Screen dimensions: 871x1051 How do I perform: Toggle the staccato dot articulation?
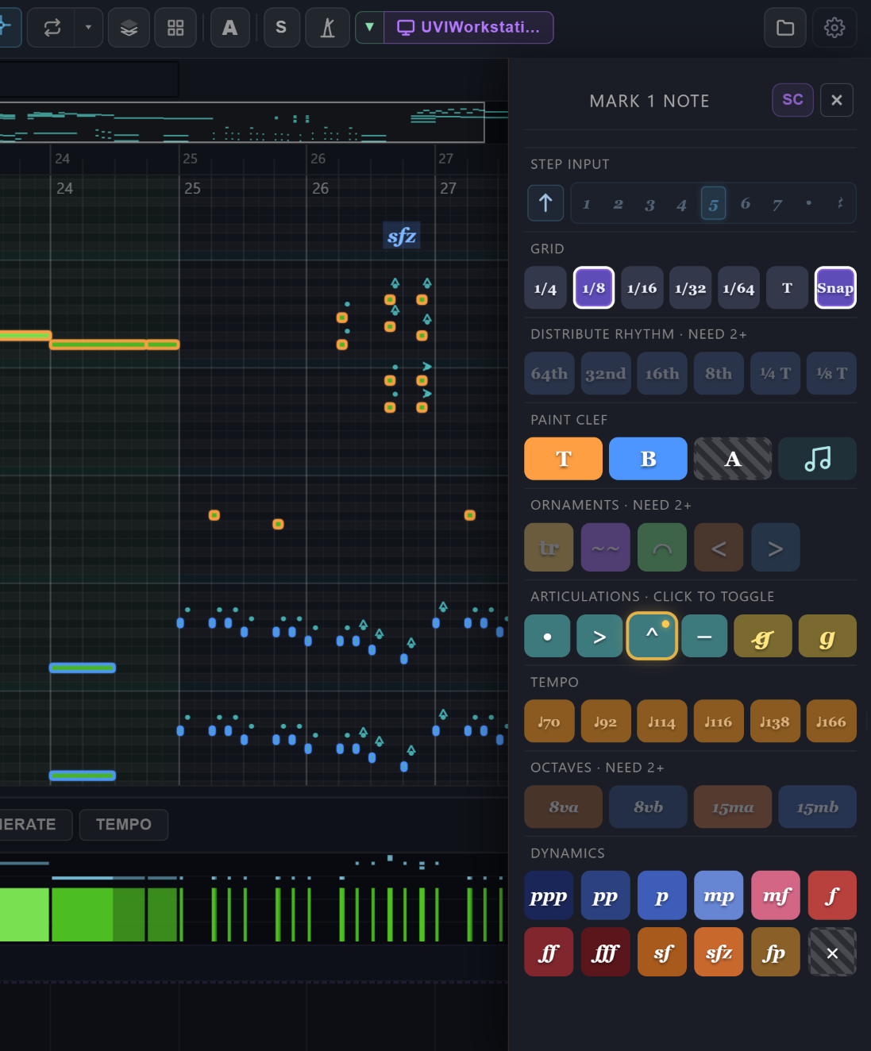tap(547, 636)
